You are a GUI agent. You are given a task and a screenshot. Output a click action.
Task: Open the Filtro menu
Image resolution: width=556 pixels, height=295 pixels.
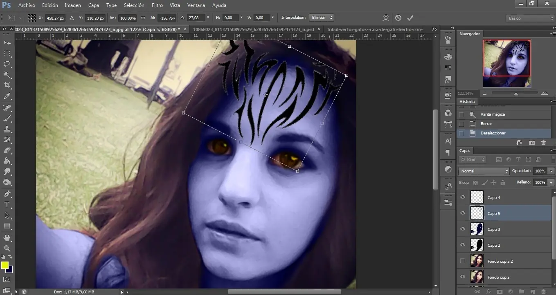pyautogui.click(x=157, y=5)
